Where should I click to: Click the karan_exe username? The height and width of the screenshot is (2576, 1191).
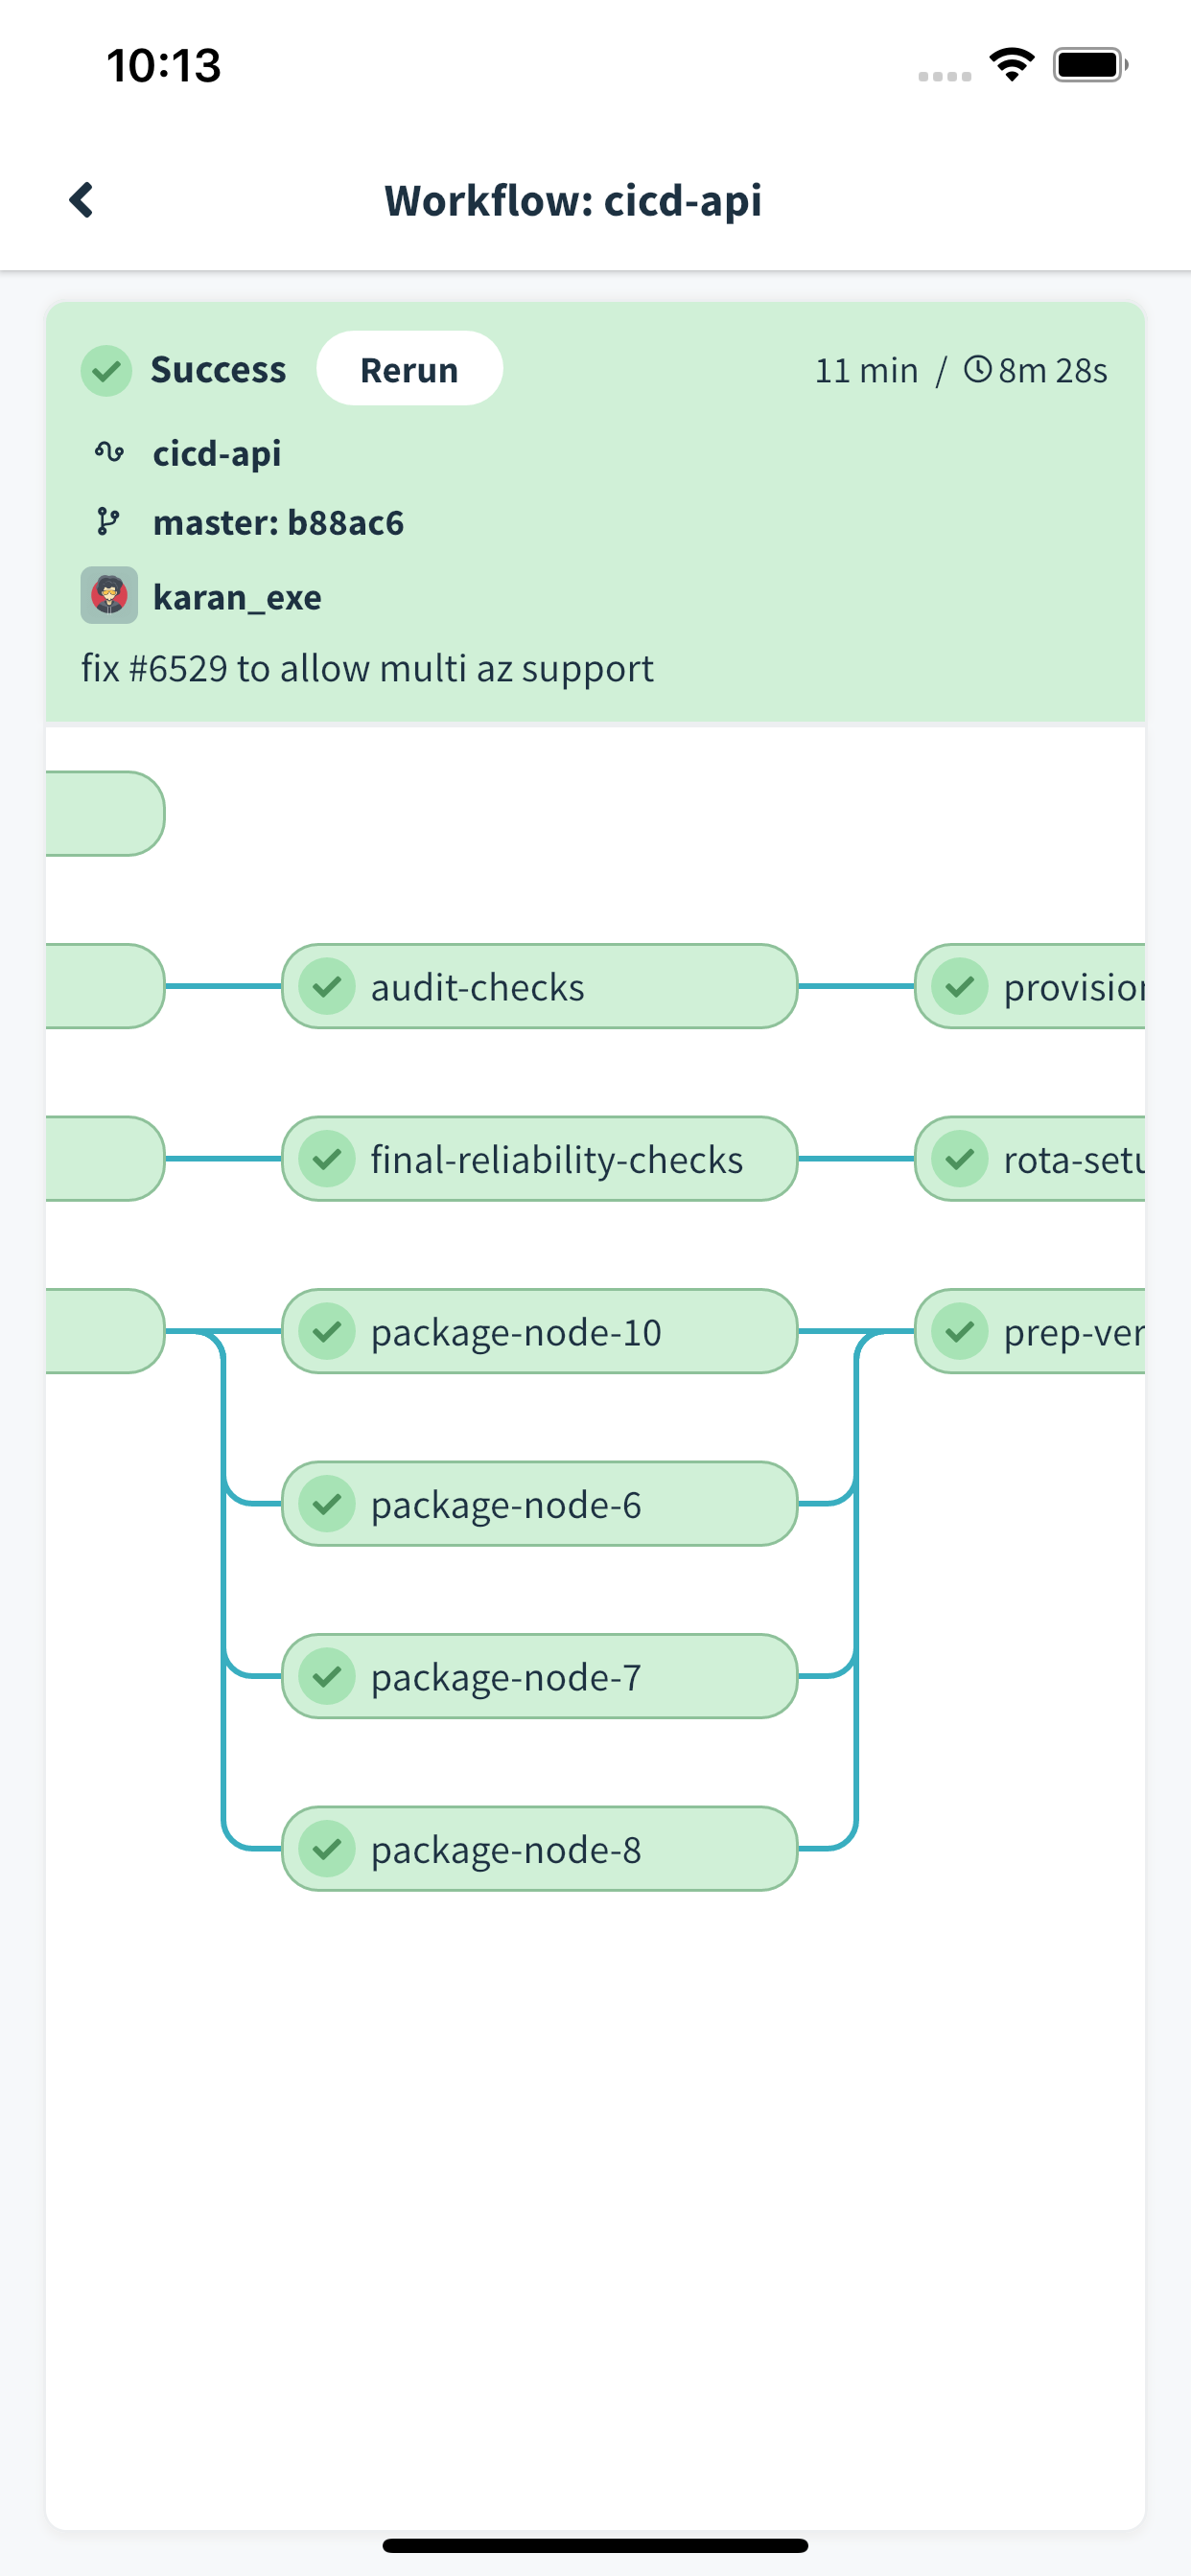coord(237,597)
